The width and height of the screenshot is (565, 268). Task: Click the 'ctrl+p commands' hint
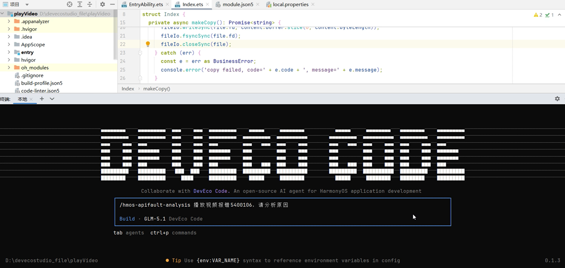(x=173, y=233)
